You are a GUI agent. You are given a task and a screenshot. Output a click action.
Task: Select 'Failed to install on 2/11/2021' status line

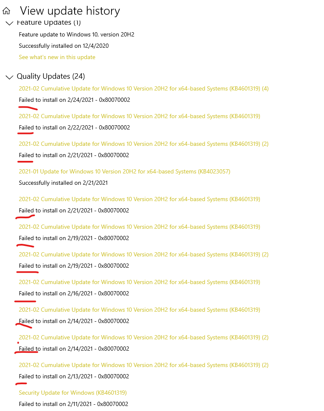click(x=73, y=404)
